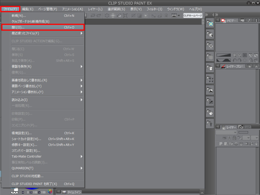Switch to the レイヤー tab
The width and height of the screenshot is (260, 195).
(x=229, y=127)
